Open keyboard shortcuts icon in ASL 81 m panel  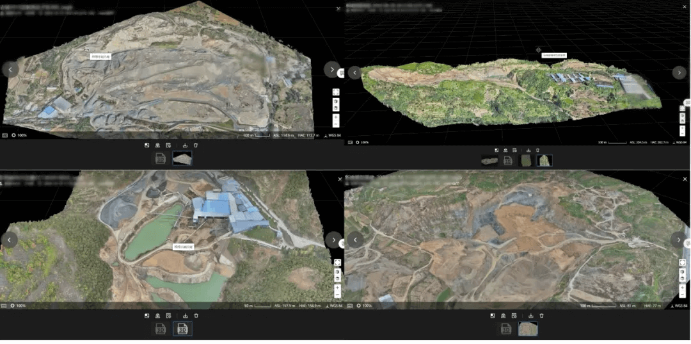tap(350, 306)
